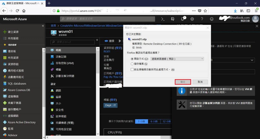The image size is (260, 139).
Task: Open Azure Cloud Shell icon
Action: [x=163, y=19]
